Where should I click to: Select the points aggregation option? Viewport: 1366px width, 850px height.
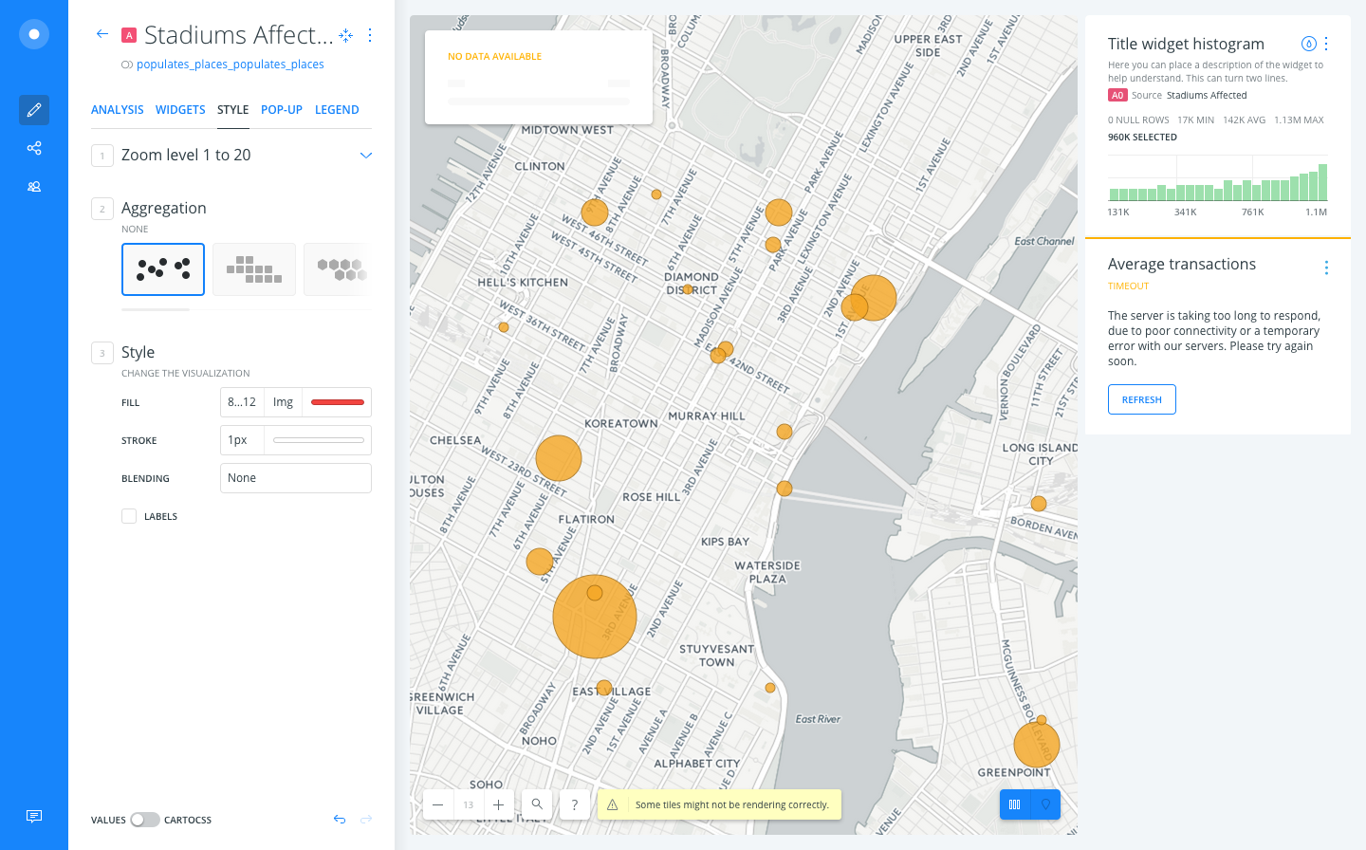pyautogui.click(x=163, y=269)
